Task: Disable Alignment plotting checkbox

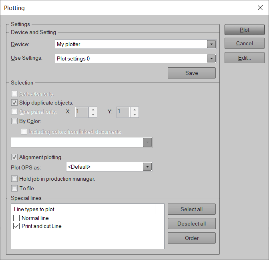Action: pos(15,157)
